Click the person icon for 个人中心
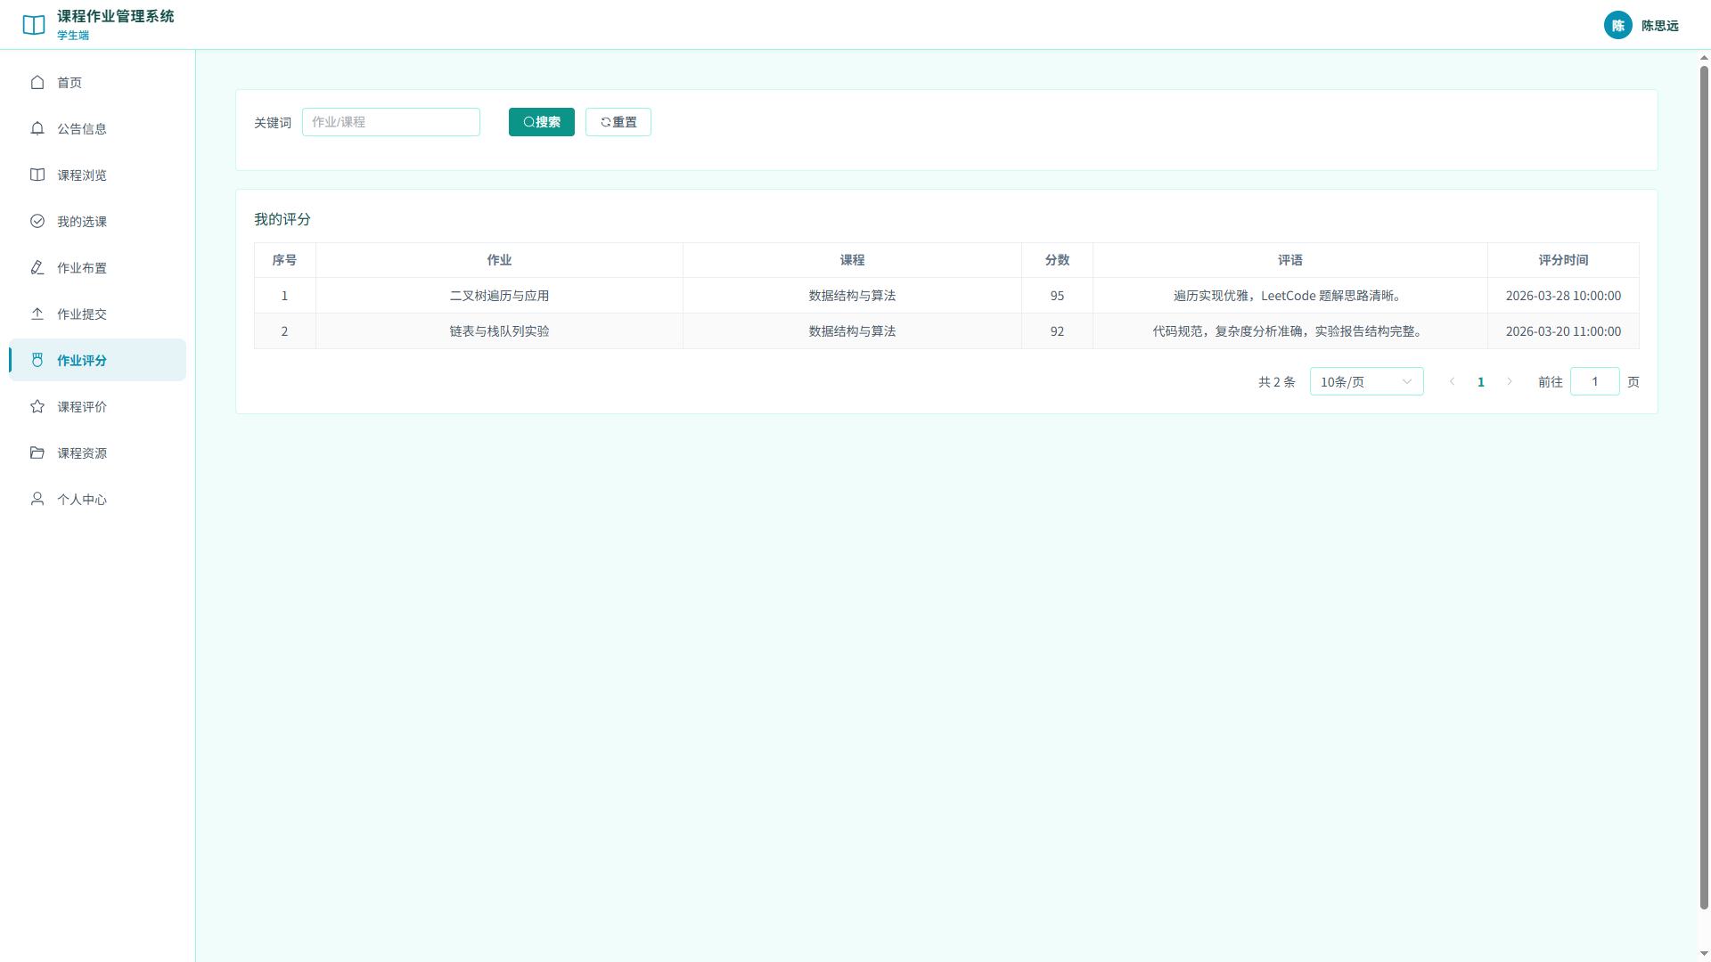Viewport: 1711px width, 962px height. pos(37,499)
